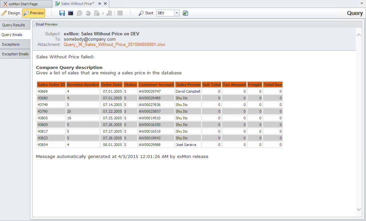Click the Order Date column header
The width and height of the screenshot is (366, 221).
(112, 85)
